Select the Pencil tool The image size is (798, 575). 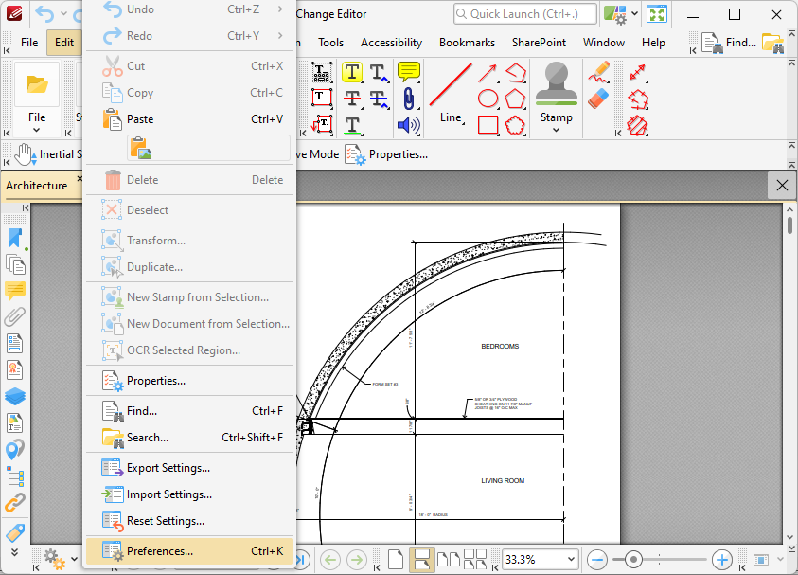[x=599, y=72]
